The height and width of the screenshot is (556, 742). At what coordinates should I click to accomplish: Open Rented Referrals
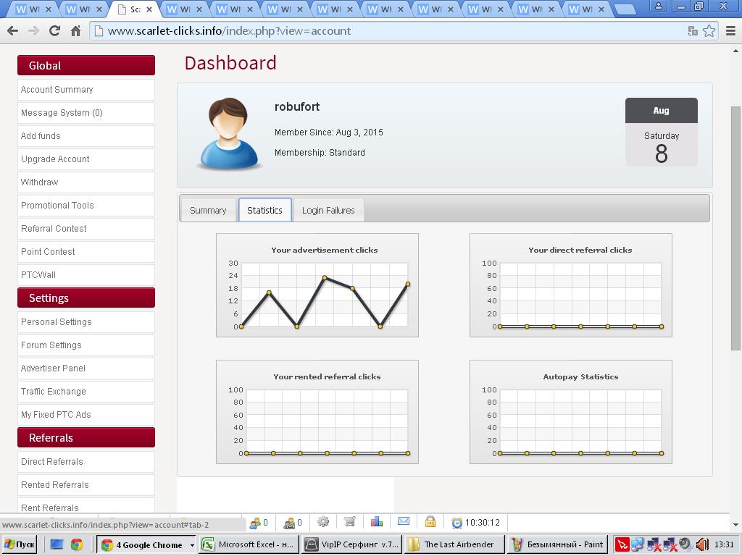[x=86, y=485]
